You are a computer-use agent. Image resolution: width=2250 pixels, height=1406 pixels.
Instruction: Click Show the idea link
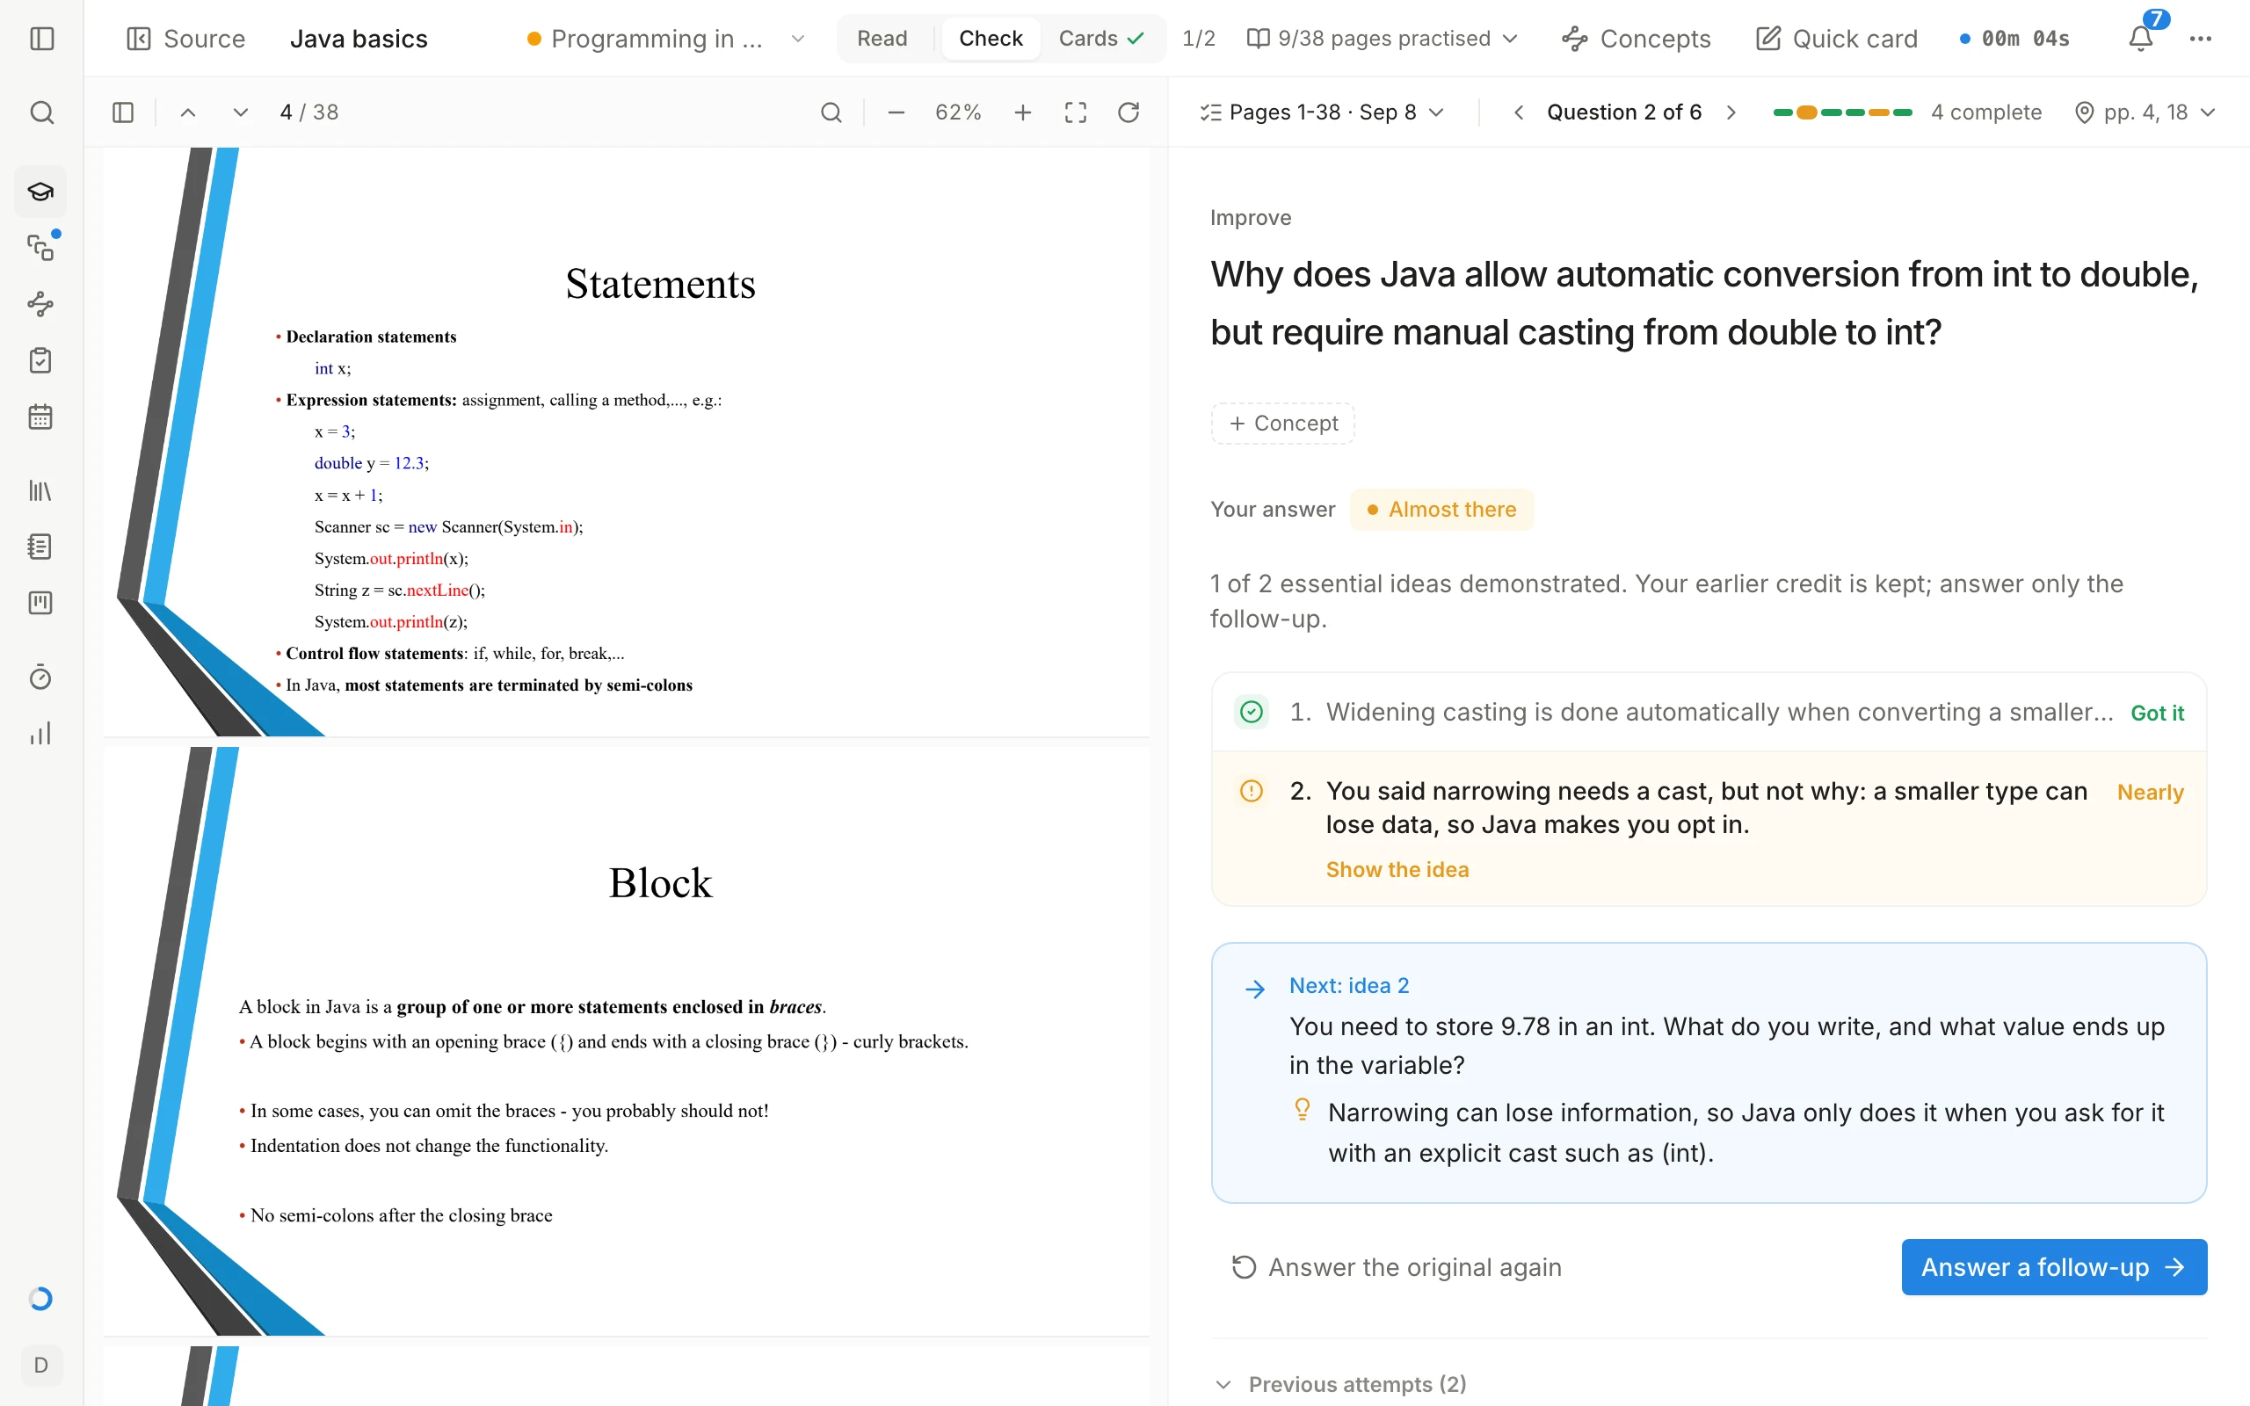click(1397, 869)
